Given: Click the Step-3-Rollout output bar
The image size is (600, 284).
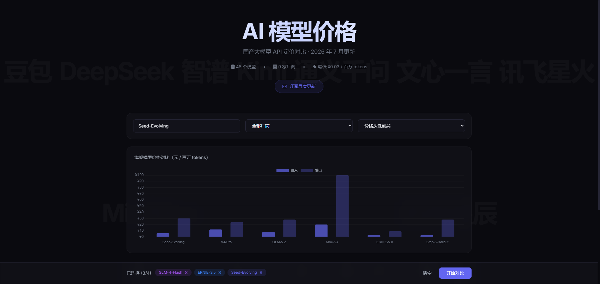Looking at the screenshot, I should point(448,228).
